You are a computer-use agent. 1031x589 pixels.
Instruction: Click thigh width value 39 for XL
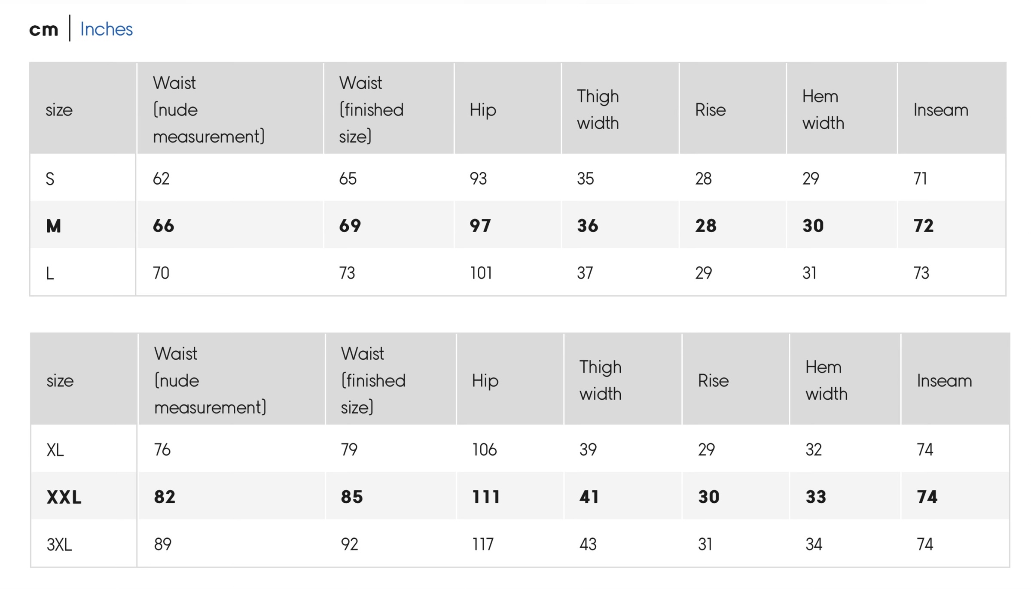(588, 450)
